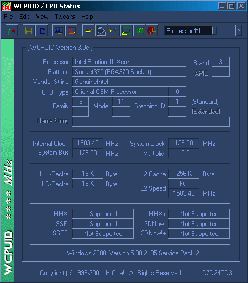Click the green rectangular chipset icon
248x283 pixels.
pos(126,30)
